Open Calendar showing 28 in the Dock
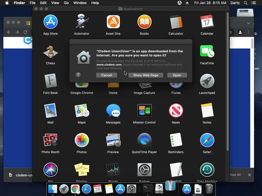 click(x=97, y=189)
